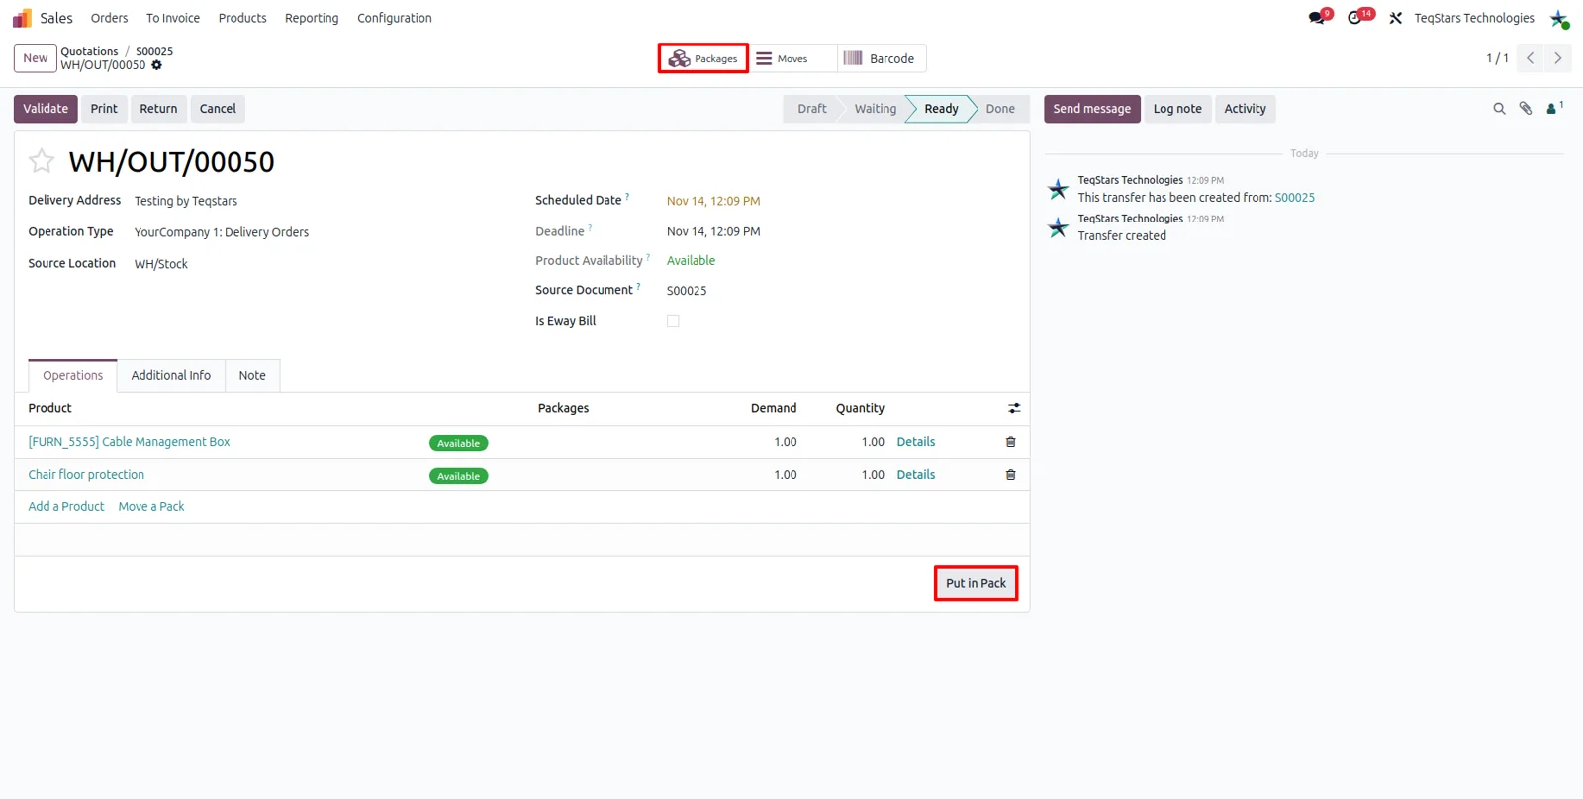Click the Validate button
Viewport: 1583px width, 799px height.
coord(46,109)
